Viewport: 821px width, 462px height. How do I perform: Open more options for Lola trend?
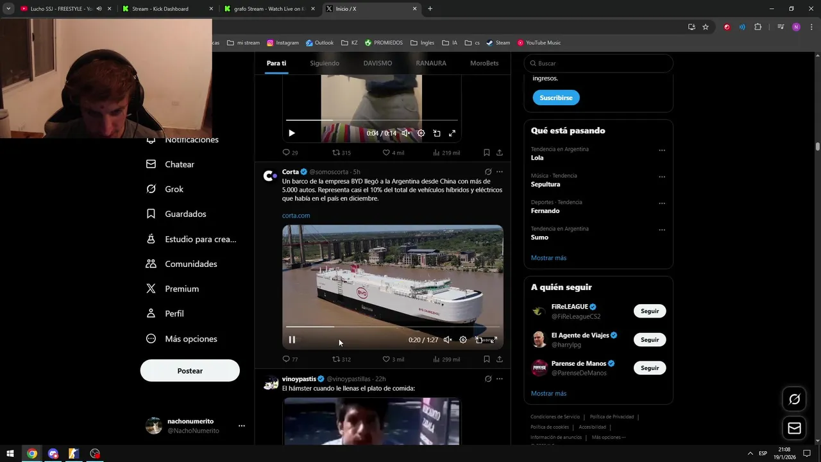(662, 150)
